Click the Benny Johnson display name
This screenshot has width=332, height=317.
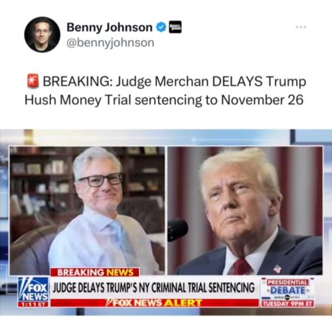(x=110, y=27)
